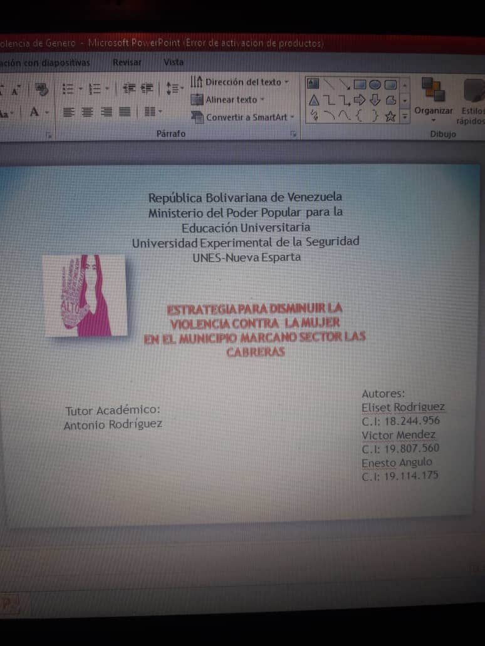This screenshot has width=485, height=646.
Task: Click the clear formatting icon
Action: (x=41, y=89)
